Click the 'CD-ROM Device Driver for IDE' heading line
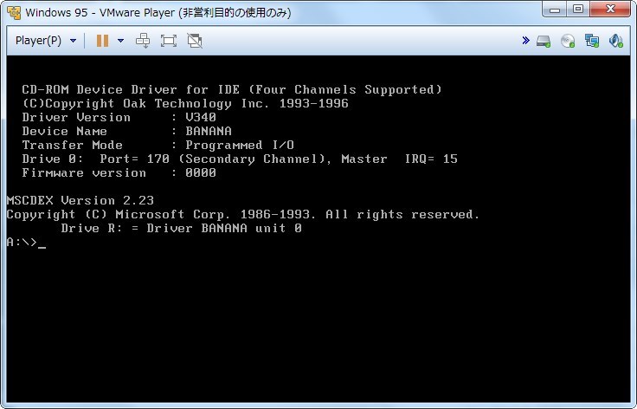637x409 pixels. (232, 89)
